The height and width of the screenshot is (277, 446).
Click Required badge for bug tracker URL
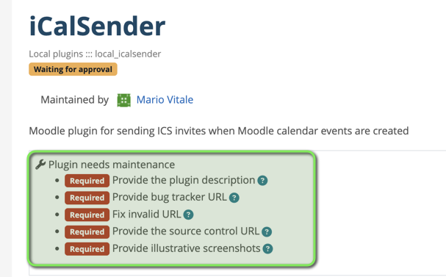(x=87, y=198)
